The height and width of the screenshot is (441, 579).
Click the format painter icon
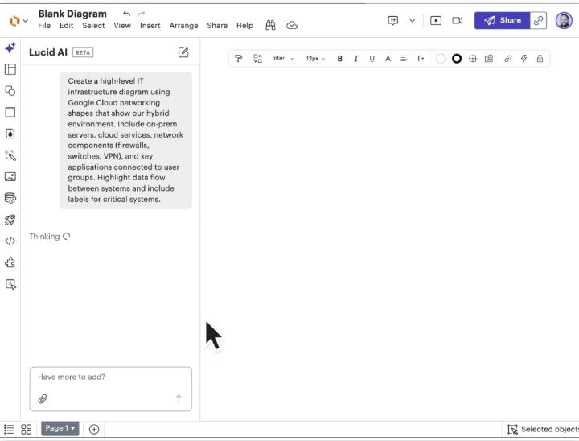238,59
